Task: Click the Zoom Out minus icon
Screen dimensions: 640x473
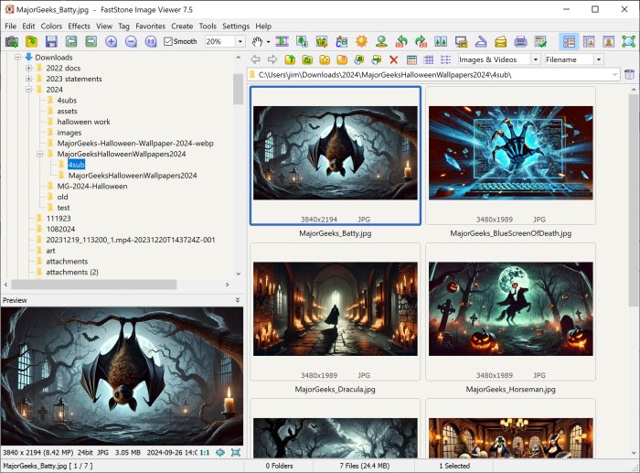Action: (x=131, y=41)
